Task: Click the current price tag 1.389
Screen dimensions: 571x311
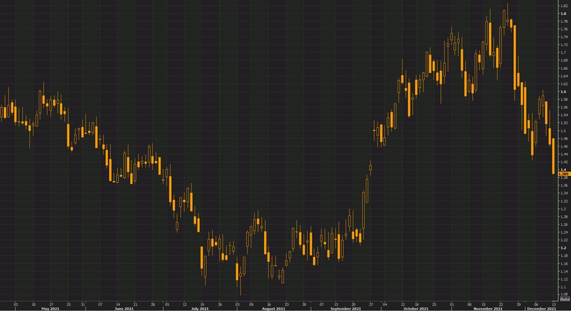Action: coord(564,174)
